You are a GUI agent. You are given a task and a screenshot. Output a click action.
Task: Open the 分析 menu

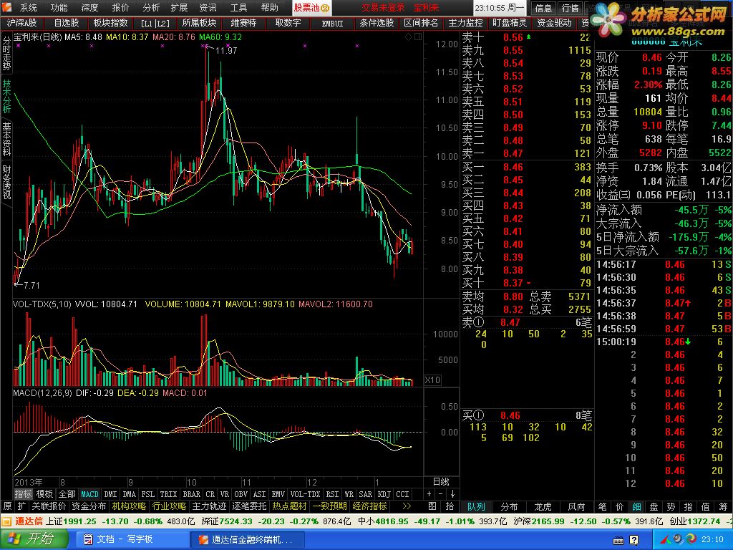151,7
